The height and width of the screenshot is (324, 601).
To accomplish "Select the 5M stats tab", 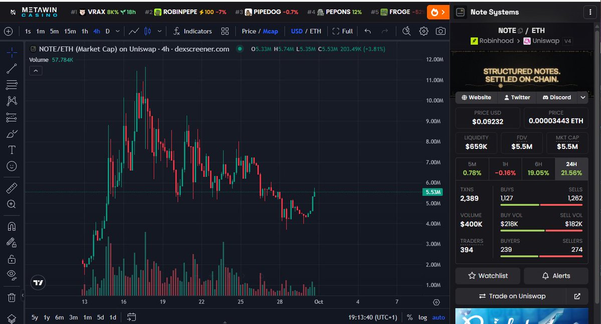I will [472, 169].
